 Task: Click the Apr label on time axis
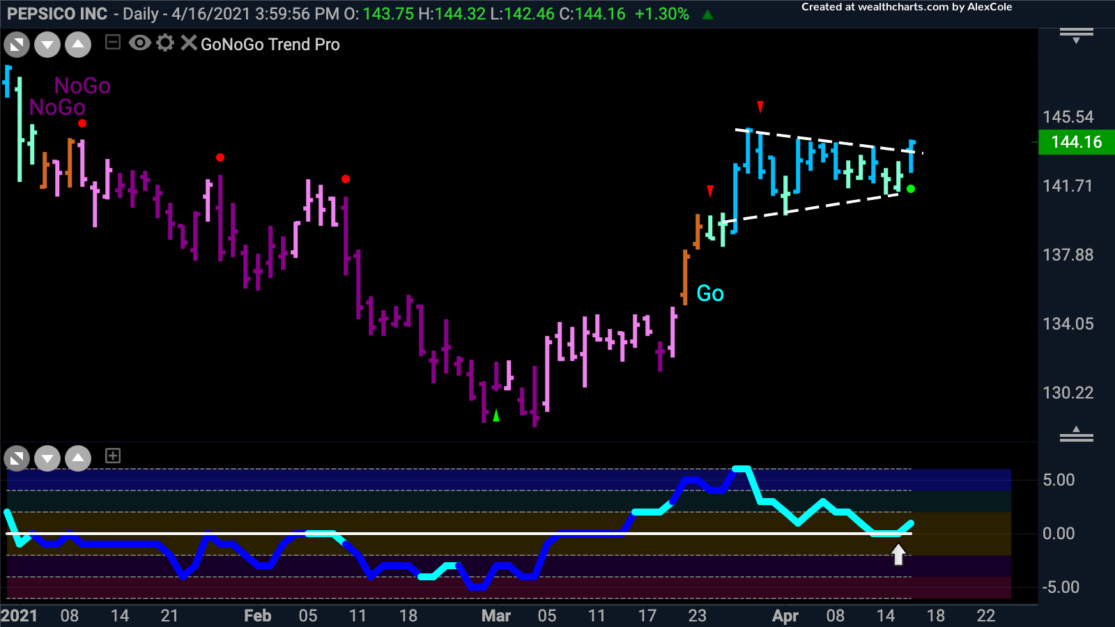click(785, 616)
